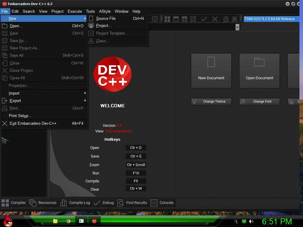The height and width of the screenshot is (227, 303).
Task: Open the AStyle menu
Action: 105,12
